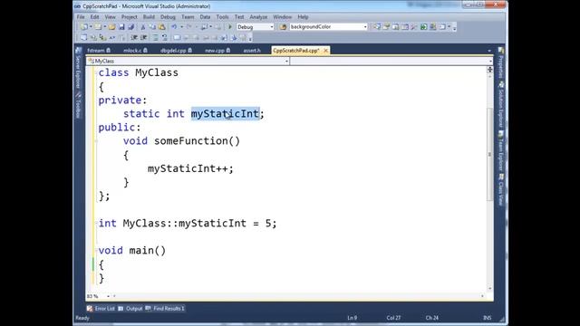Open the Team Explorer side panel

[x=501, y=151]
